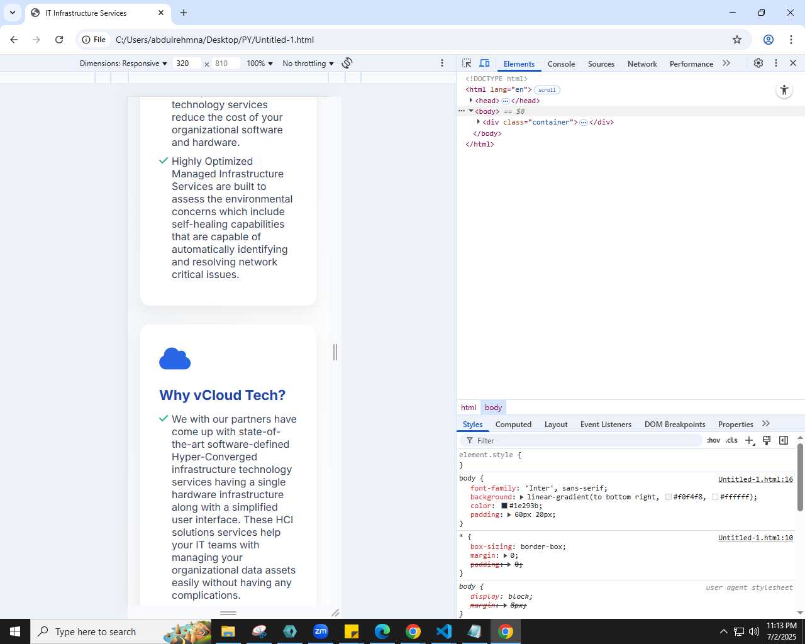Toggle the .cls classes button

pos(731,440)
